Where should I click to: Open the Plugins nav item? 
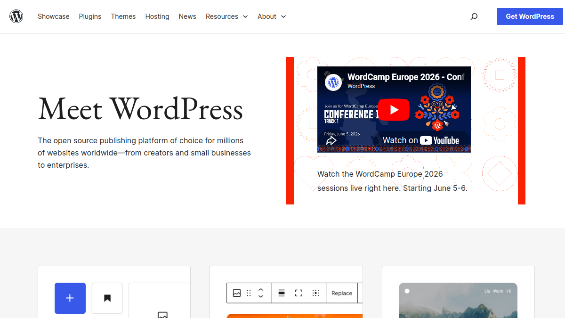(x=90, y=16)
